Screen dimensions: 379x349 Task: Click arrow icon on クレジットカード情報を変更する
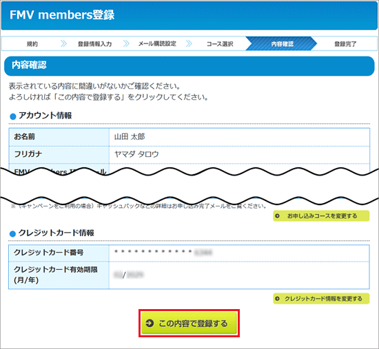[277, 299]
